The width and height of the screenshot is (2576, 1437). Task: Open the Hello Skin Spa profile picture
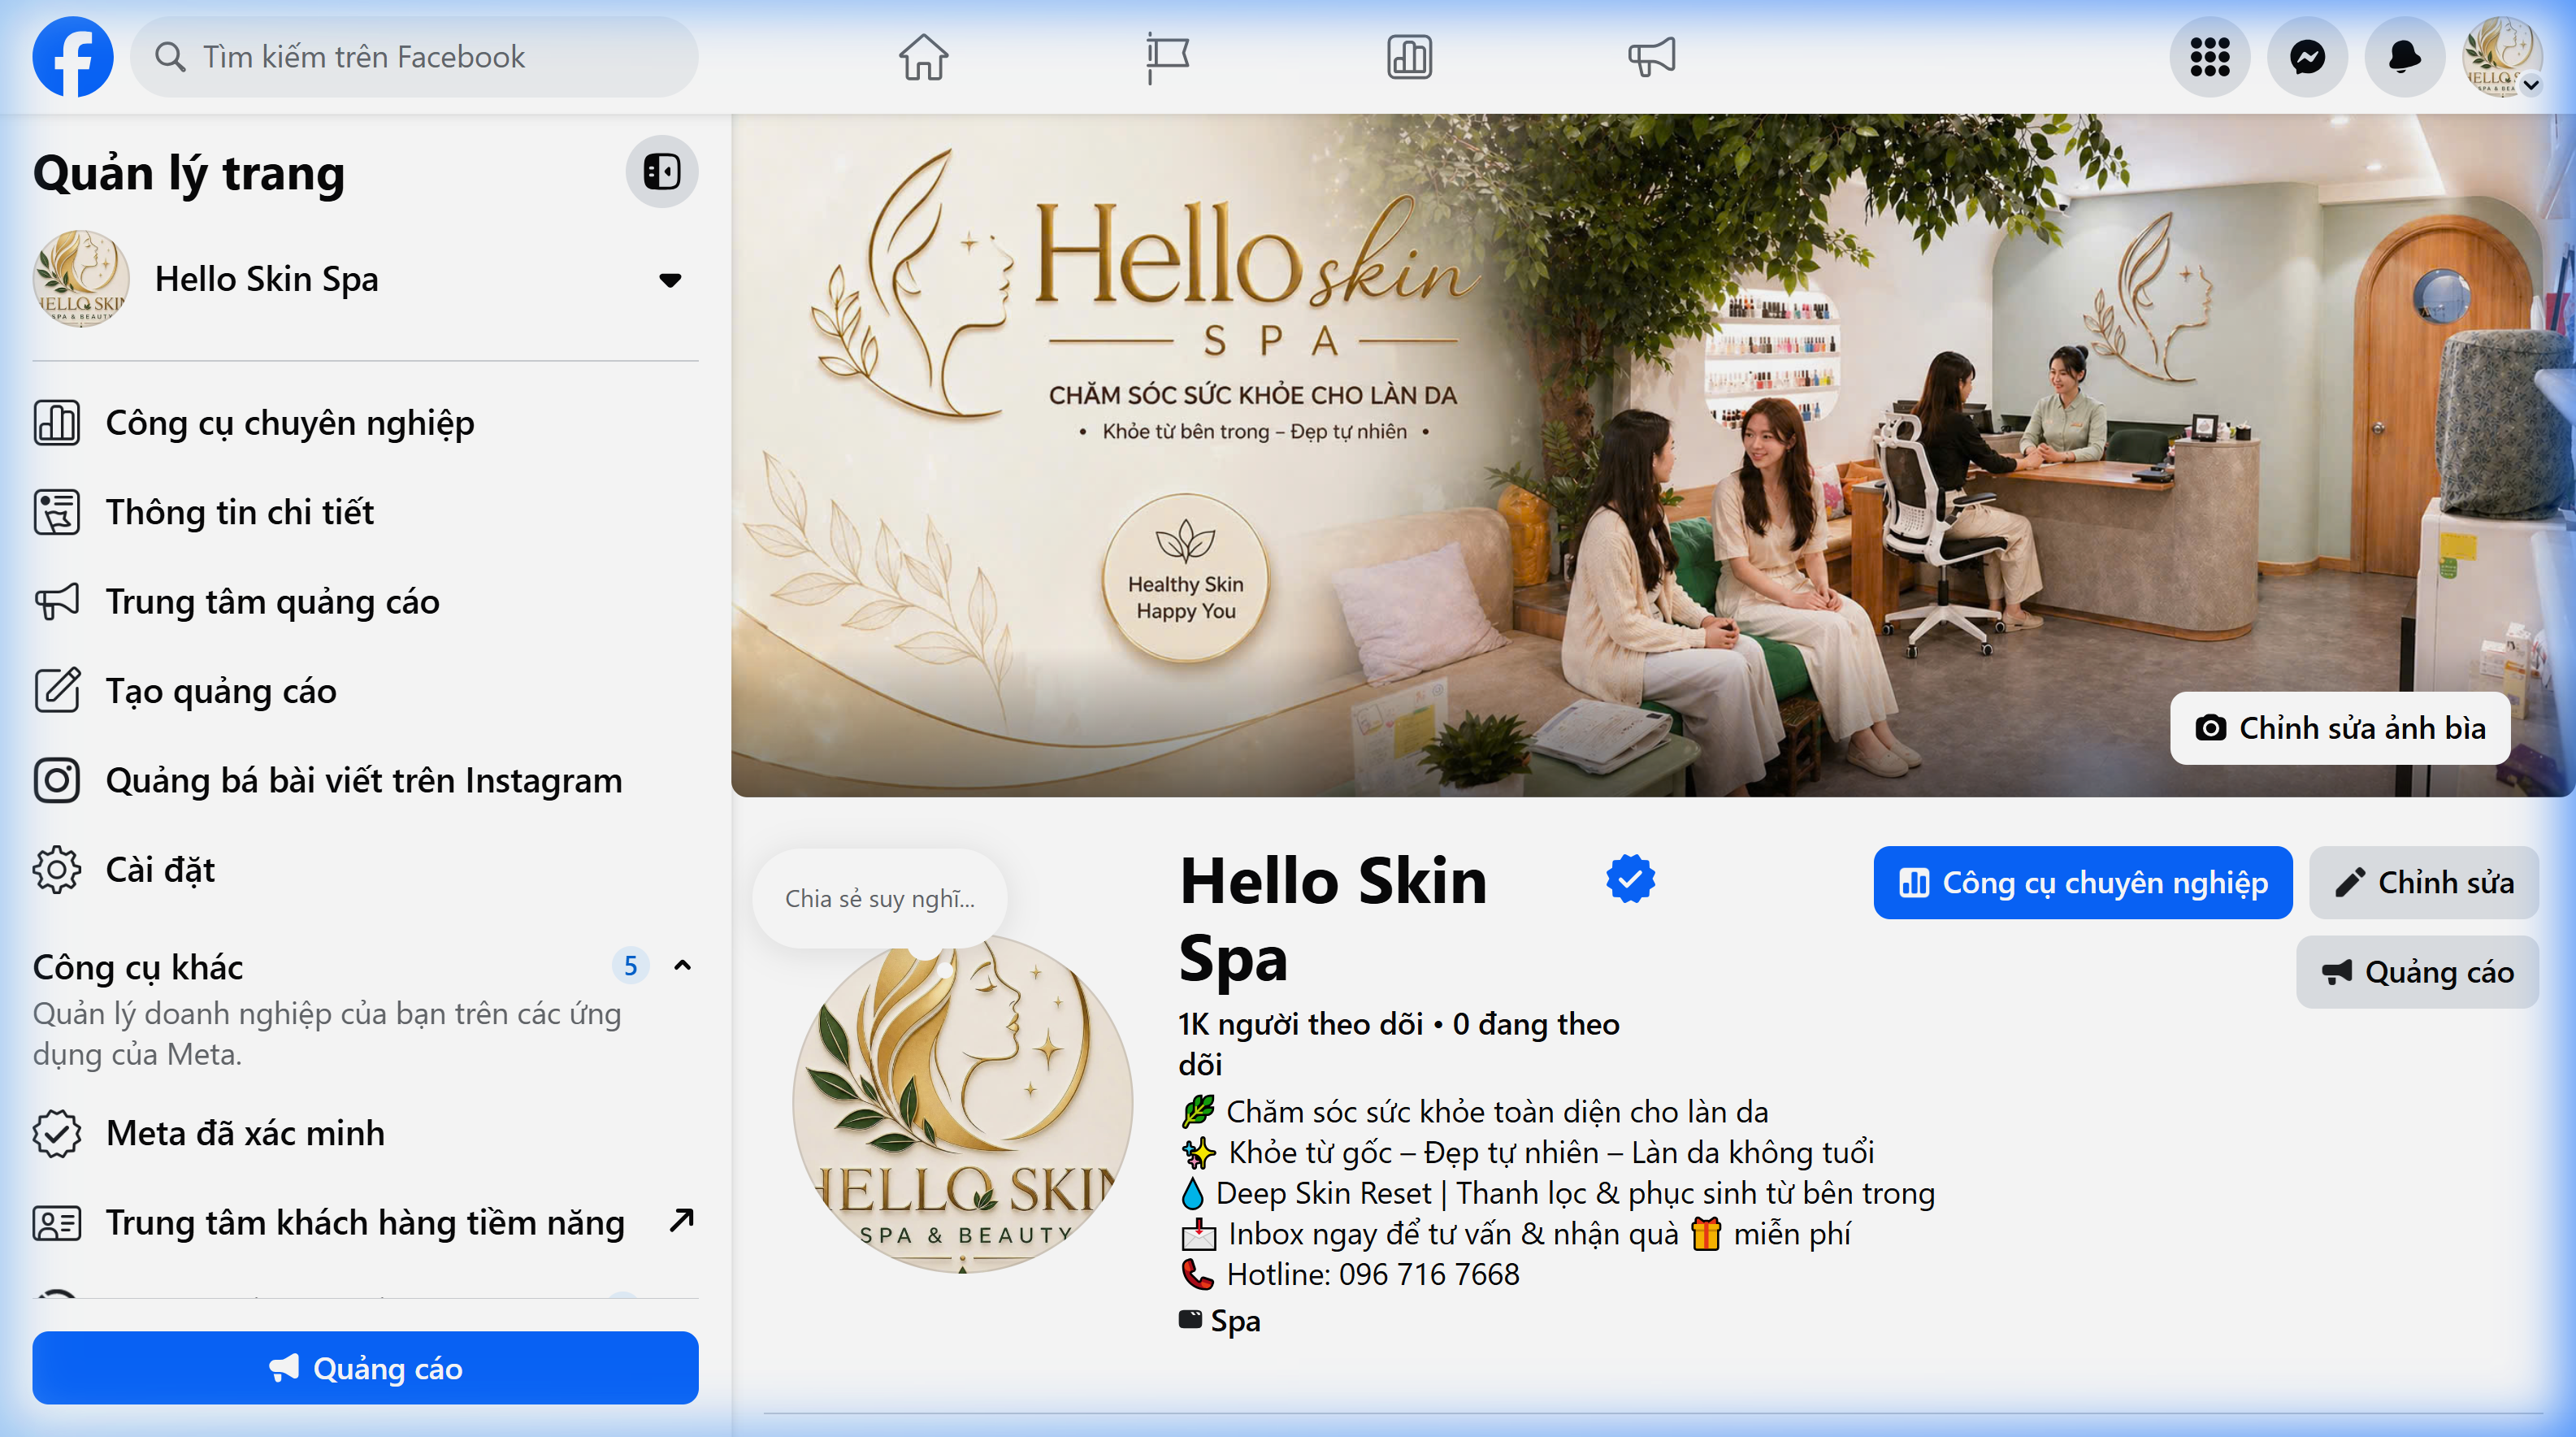click(962, 1103)
